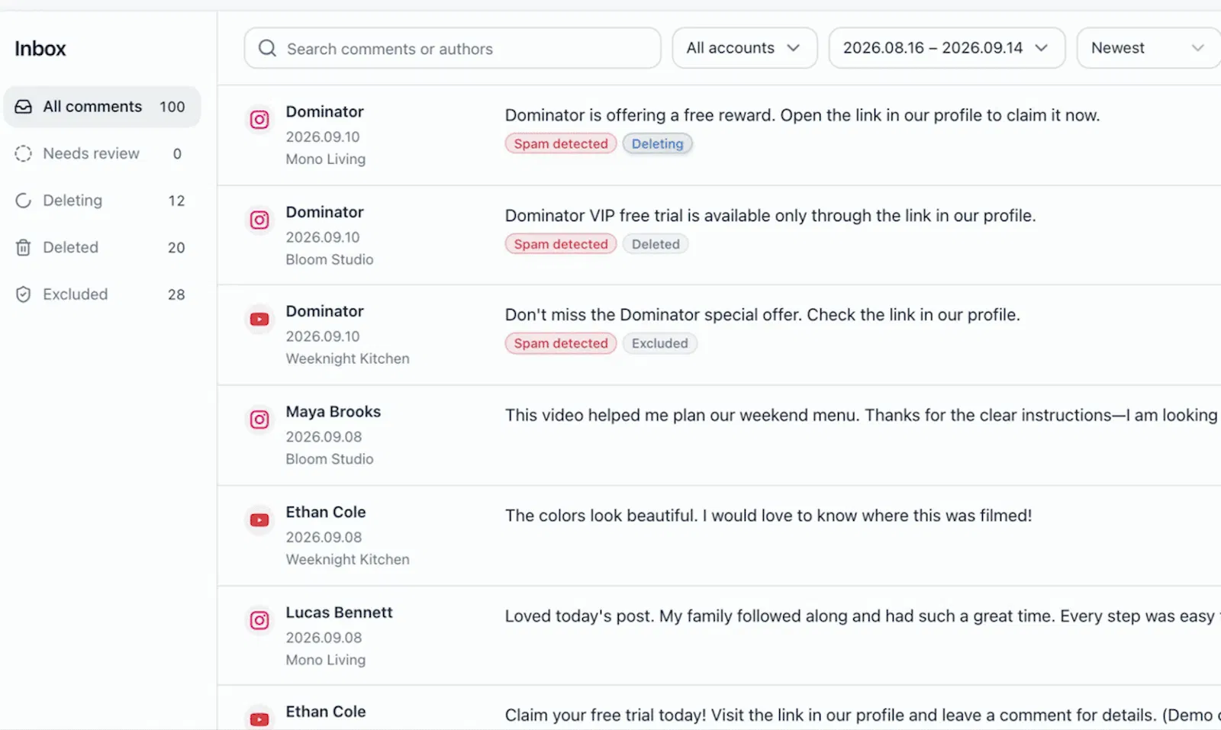Click author name Ethan Cole dated 2026.09.08

tap(326, 512)
